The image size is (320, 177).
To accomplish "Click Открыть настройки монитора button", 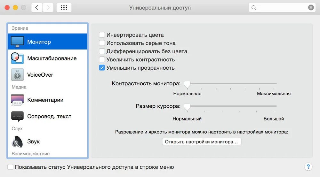I will 202,142.
